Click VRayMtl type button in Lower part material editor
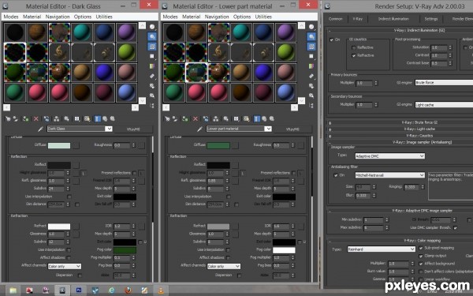Image resolution: width=473 pixels, height=296 pixels. [x=292, y=129]
